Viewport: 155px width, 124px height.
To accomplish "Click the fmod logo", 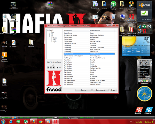I will (54, 89).
